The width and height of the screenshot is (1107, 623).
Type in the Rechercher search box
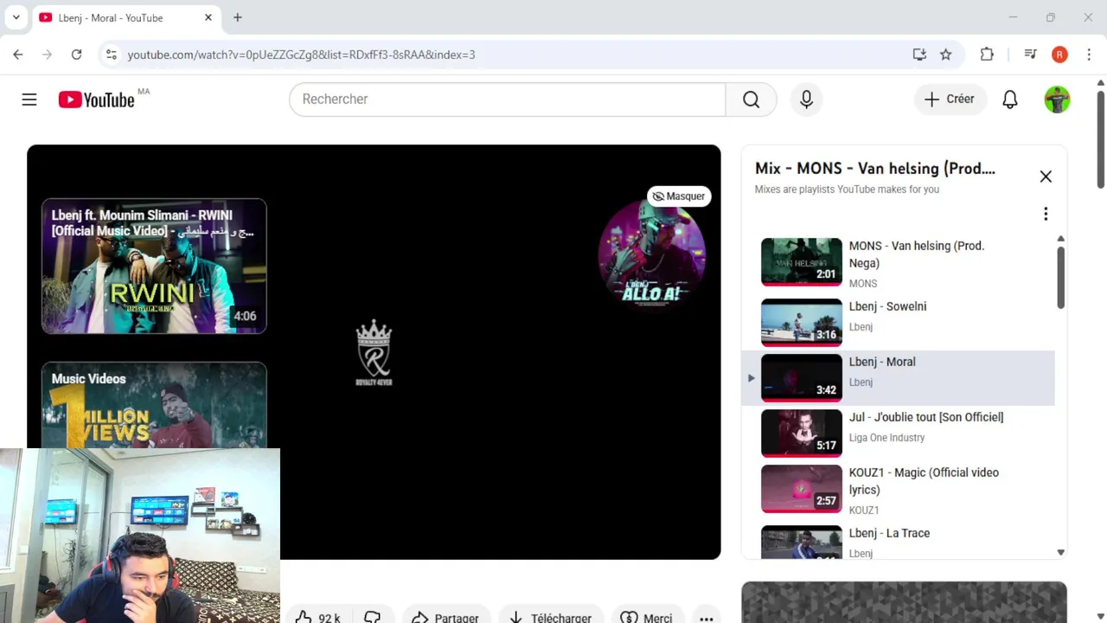(507, 100)
